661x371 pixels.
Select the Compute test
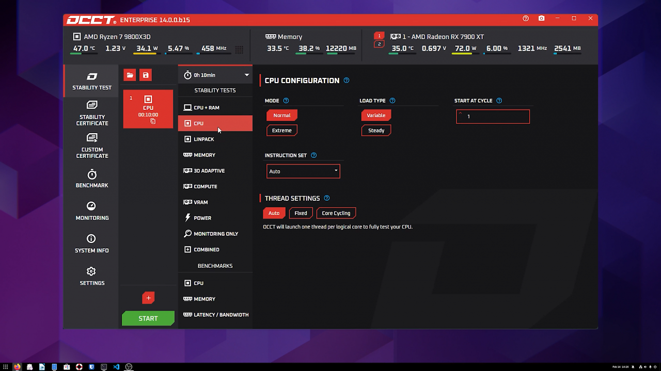click(215, 186)
